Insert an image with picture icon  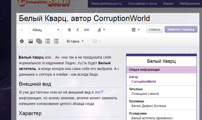[x=31, y=41]
